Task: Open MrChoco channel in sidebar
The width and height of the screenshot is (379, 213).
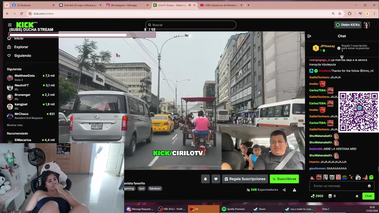Action: [31, 116]
